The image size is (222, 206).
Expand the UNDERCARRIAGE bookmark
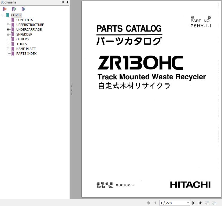click(8, 29)
